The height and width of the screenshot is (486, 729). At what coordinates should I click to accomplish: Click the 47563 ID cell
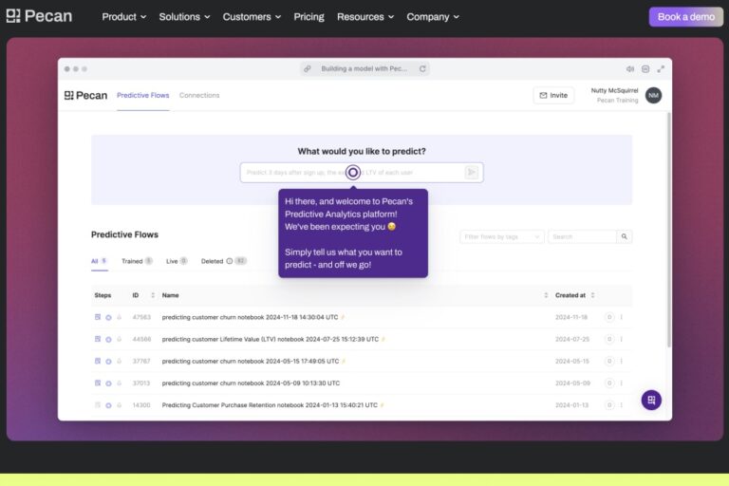click(141, 317)
